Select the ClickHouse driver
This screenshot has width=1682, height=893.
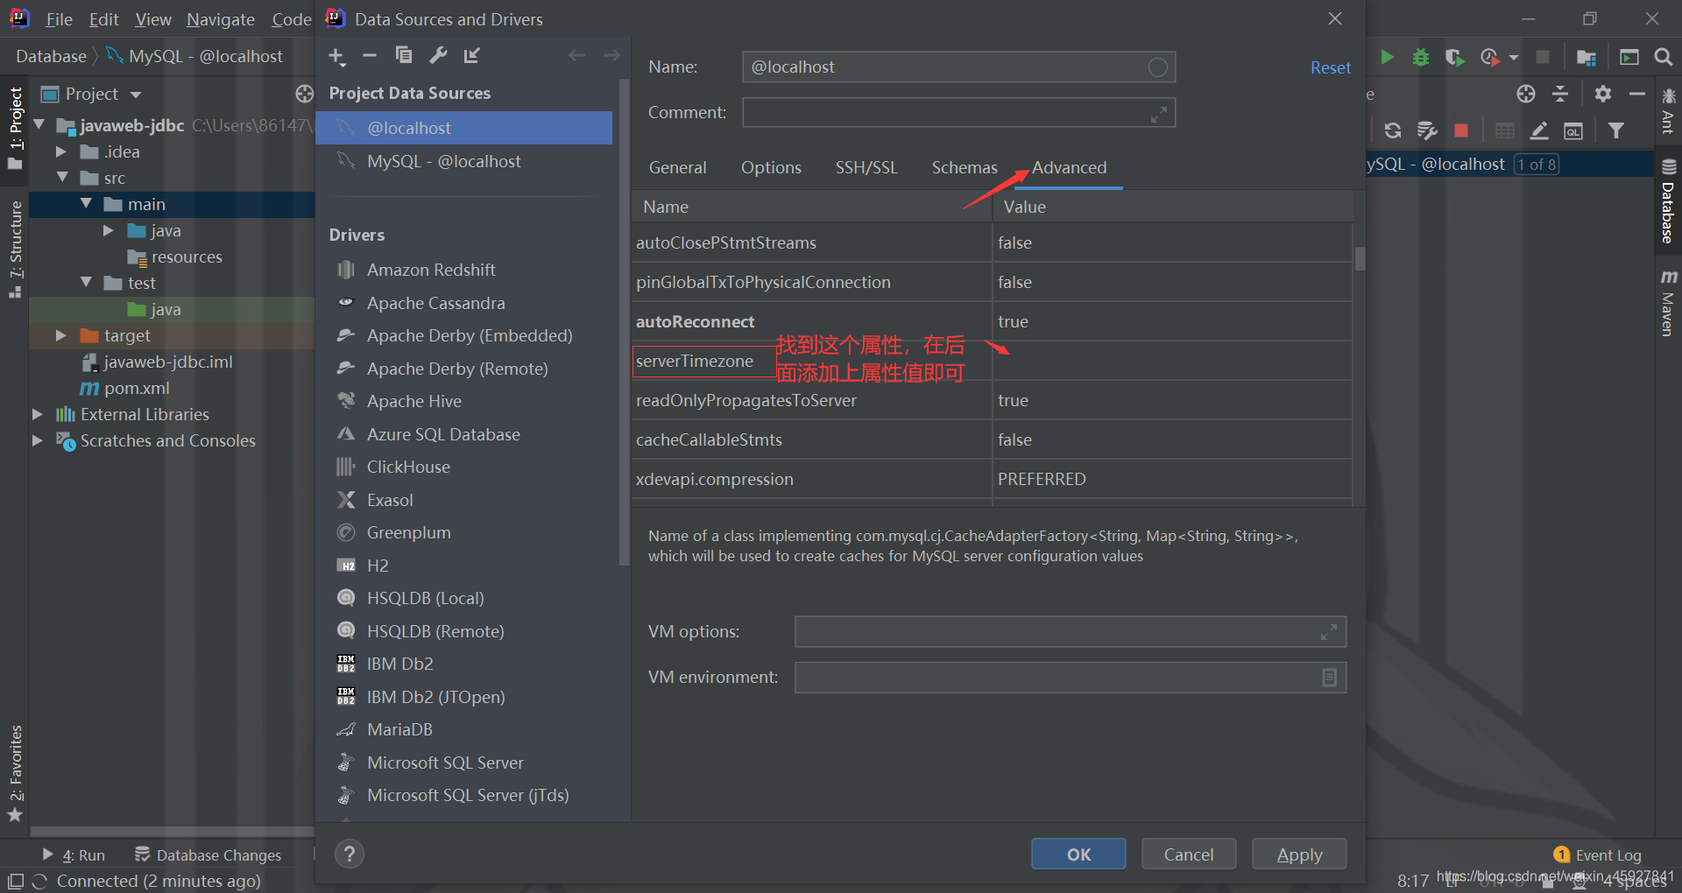tap(408, 467)
